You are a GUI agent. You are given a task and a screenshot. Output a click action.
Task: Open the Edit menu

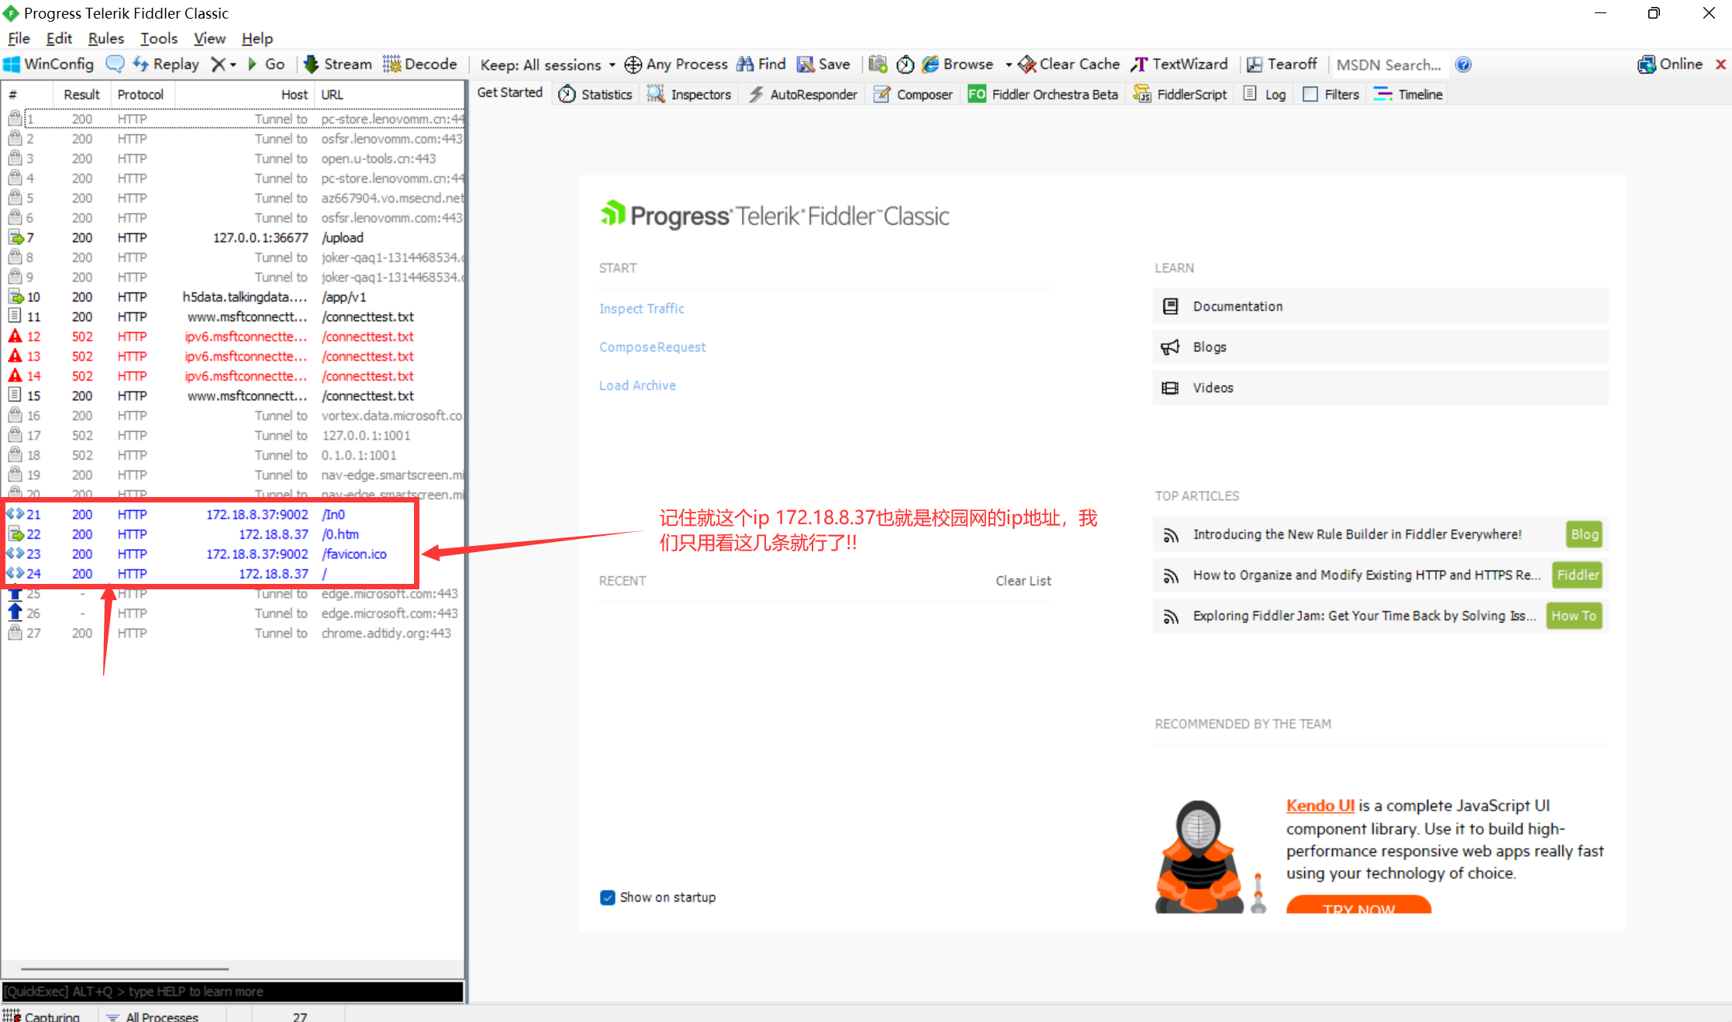click(x=59, y=38)
